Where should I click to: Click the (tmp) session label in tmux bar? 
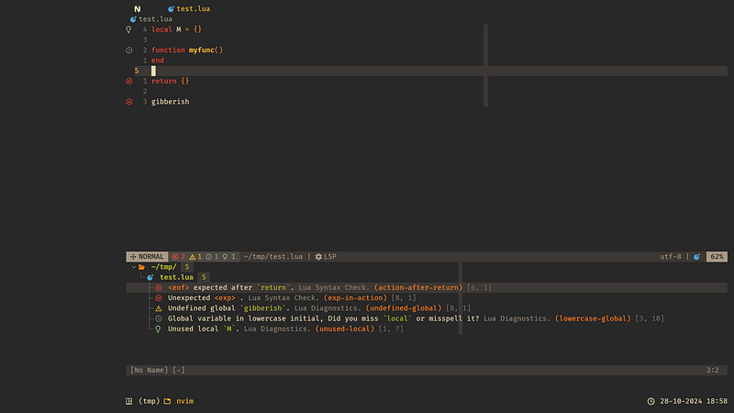(149, 401)
